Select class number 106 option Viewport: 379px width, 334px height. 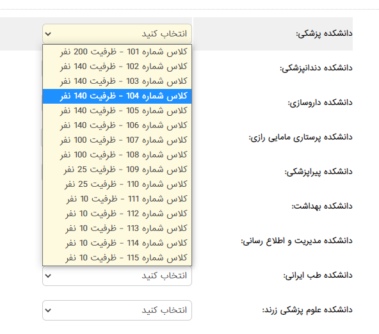[117, 125]
